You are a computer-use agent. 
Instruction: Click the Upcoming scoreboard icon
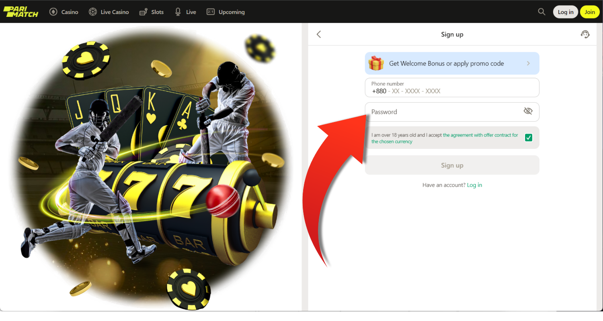click(210, 12)
